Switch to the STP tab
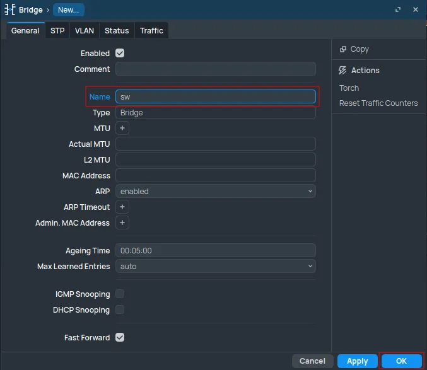The height and width of the screenshot is (370, 427). [57, 31]
